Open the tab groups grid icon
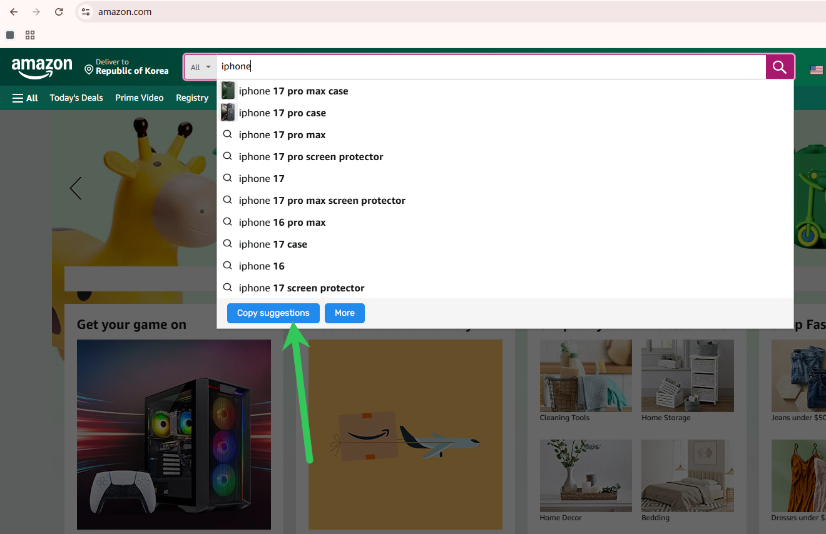This screenshot has width=826, height=534. click(30, 35)
